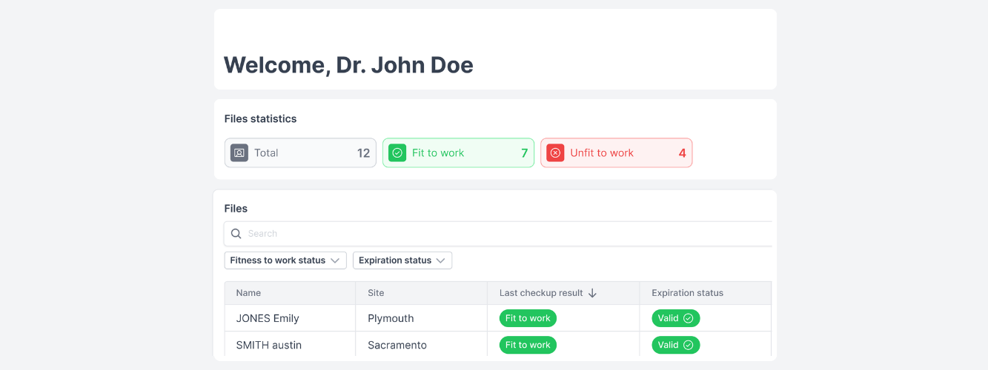
Task: Click the green Fit to work checkmark icon
Action: pos(397,153)
